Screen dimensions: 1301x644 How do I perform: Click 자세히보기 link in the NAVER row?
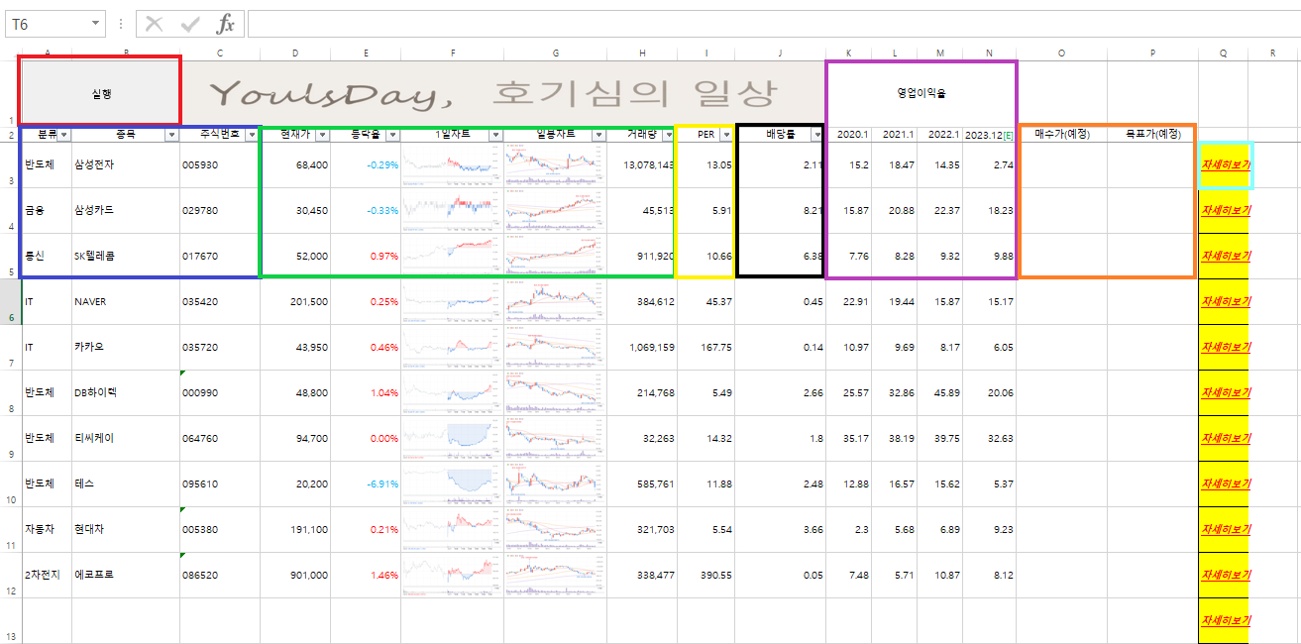(x=1225, y=302)
